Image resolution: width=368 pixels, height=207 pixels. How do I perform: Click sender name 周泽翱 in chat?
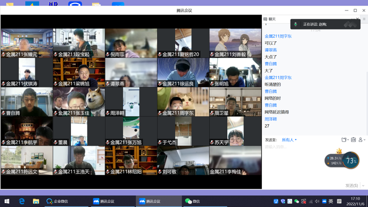[x=271, y=119]
